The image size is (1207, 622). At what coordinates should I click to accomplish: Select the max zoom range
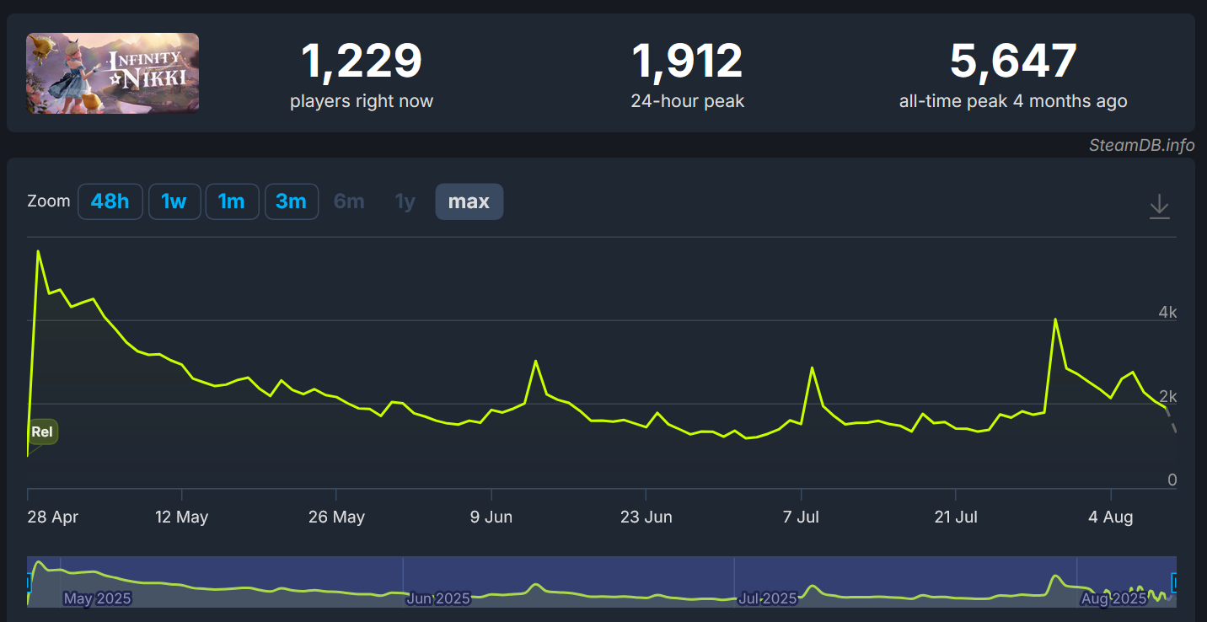pos(469,201)
